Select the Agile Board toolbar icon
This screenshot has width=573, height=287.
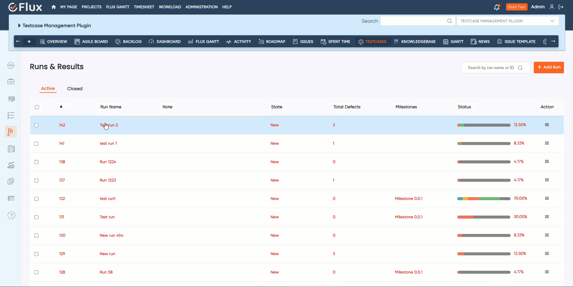(x=78, y=42)
